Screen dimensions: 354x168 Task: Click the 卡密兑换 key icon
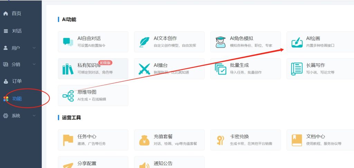coord(220,140)
